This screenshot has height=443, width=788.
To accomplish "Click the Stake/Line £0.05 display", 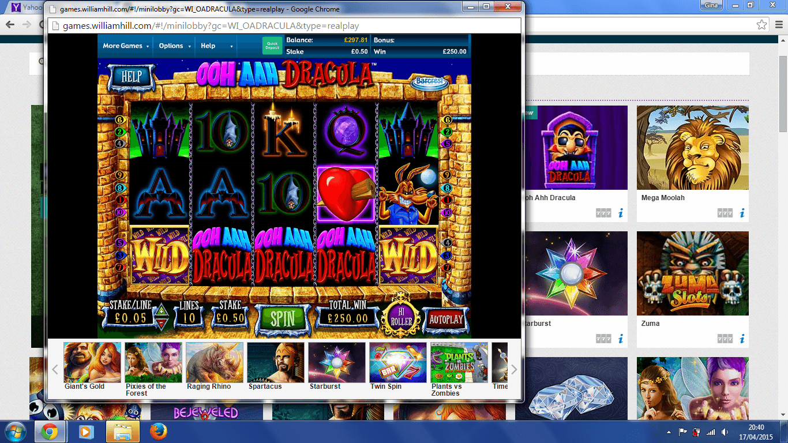I will pyautogui.click(x=132, y=318).
